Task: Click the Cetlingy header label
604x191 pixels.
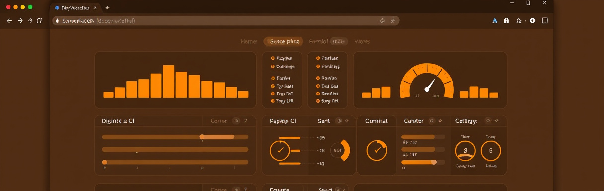Action: 466,121
